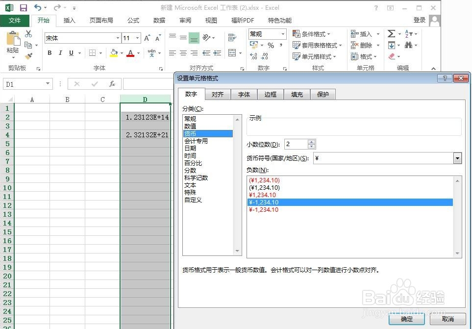This screenshot has height=329, width=472.
Task: Click the Paste clipboard icon
Action: coord(13,39)
